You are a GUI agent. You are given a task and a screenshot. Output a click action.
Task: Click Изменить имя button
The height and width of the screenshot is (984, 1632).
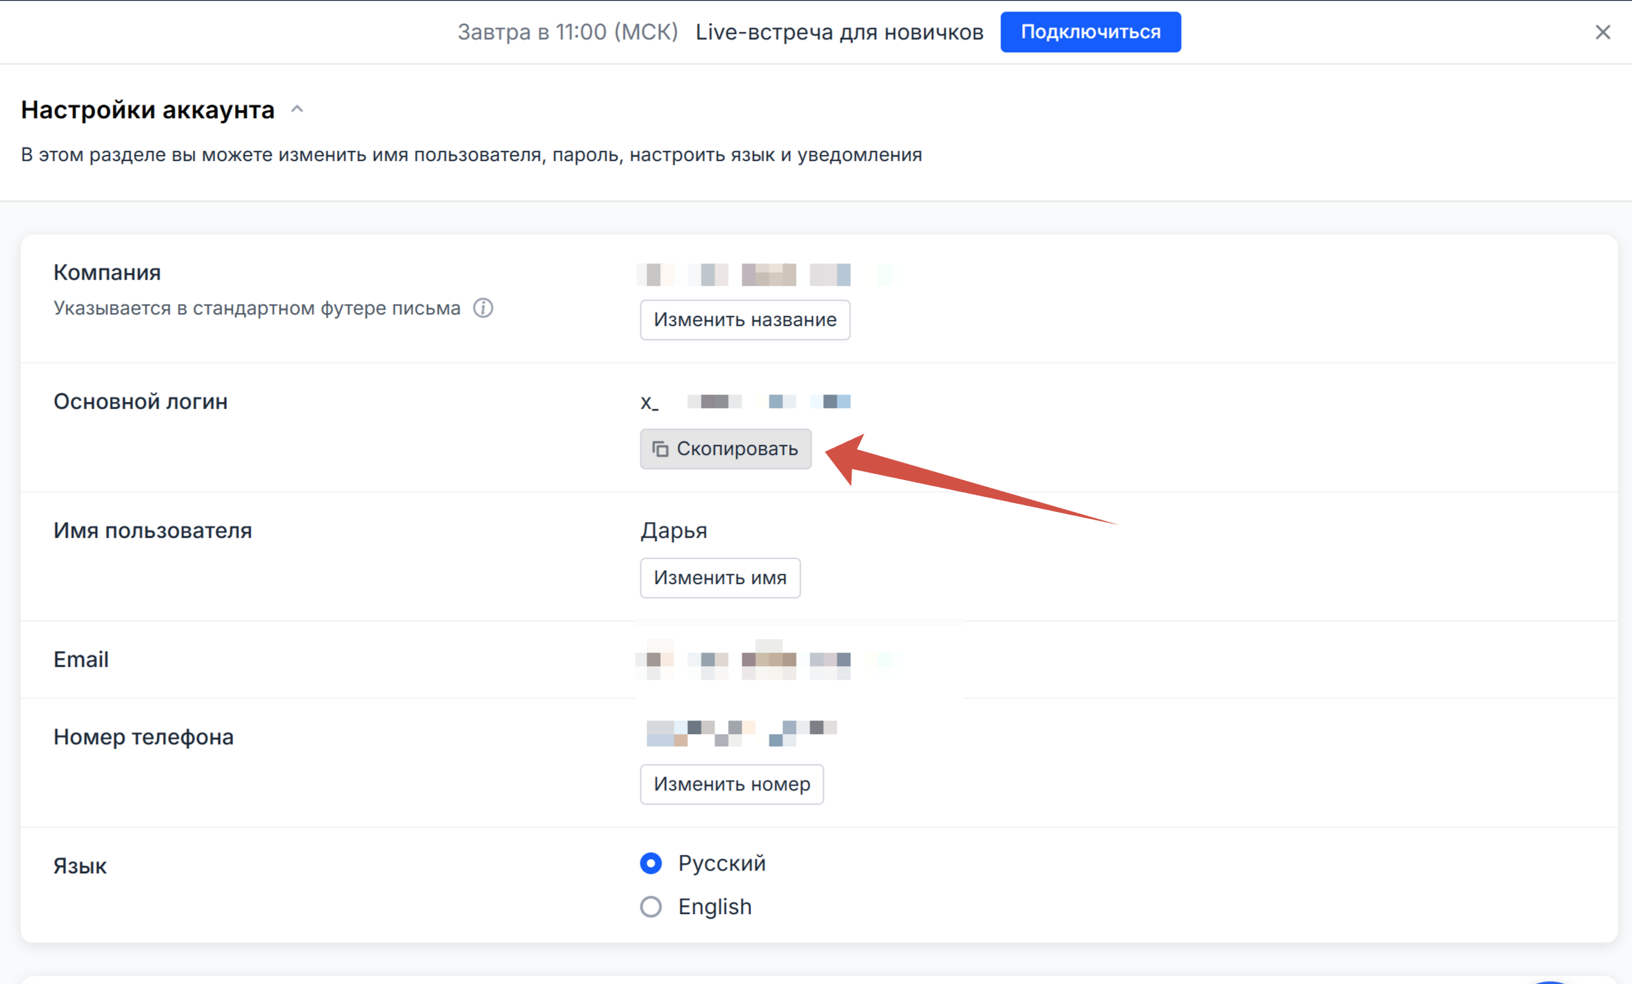pos(720,578)
